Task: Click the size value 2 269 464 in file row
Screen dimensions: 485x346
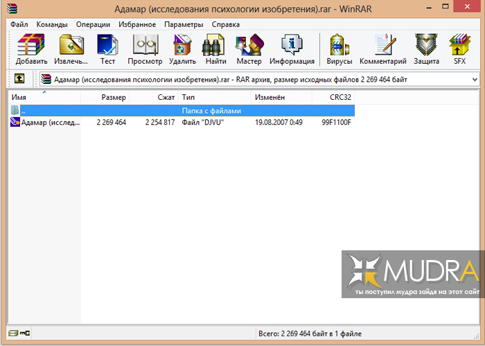Action: pos(111,123)
